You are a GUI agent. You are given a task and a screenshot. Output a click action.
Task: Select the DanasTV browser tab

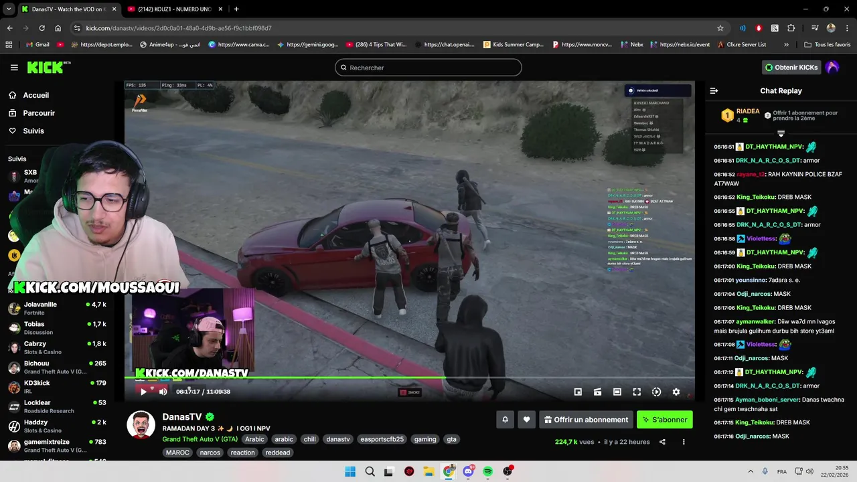point(68,9)
